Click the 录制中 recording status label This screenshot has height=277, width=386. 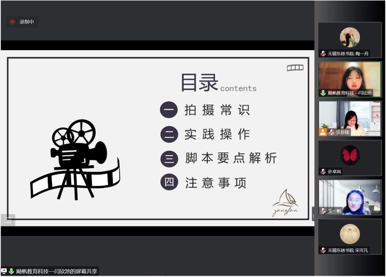[x=27, y=22]
